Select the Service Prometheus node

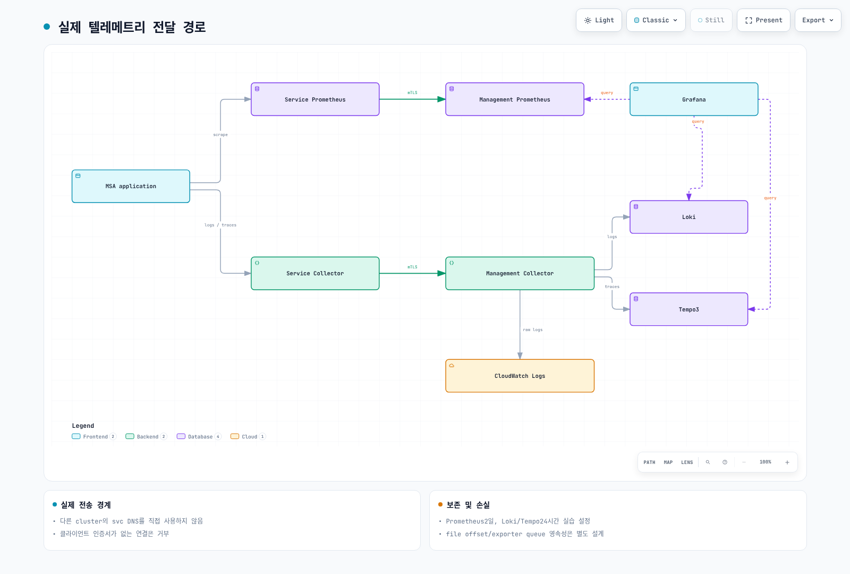(x=315, y=99)
